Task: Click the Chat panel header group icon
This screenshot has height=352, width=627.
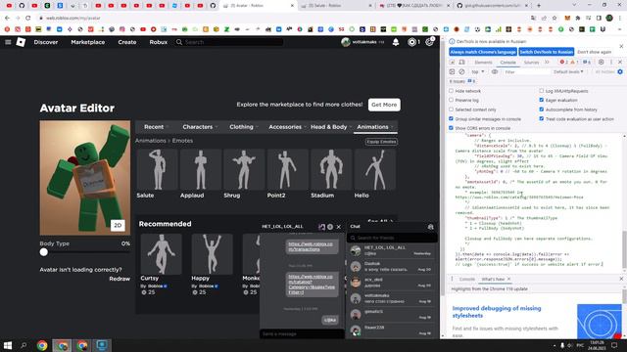Action: click(431, 227)
